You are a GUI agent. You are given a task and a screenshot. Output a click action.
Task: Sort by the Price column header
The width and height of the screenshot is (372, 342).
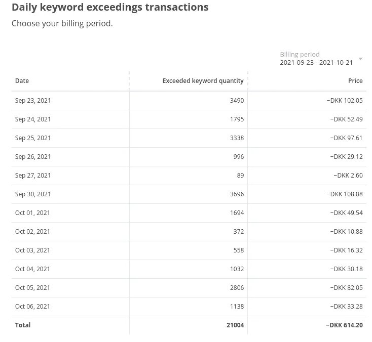[x=355, y=81]
